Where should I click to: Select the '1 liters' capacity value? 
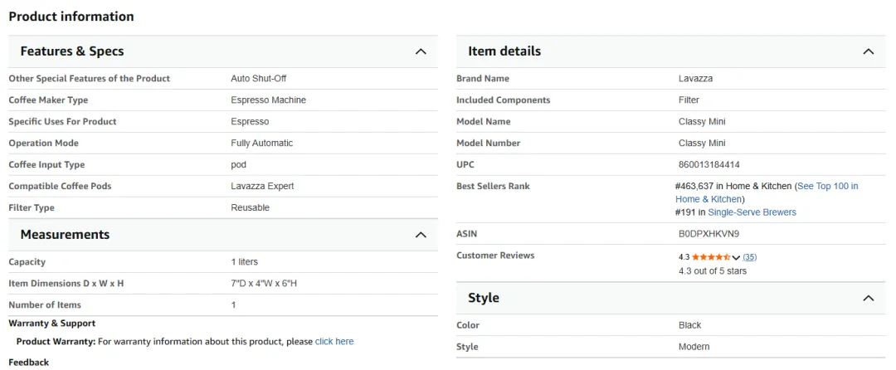click(x=245, y=262)
